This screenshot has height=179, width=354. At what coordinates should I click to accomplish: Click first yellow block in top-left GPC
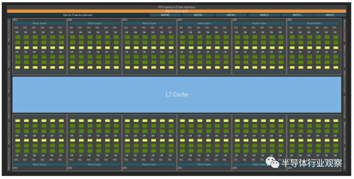point(18,47)
